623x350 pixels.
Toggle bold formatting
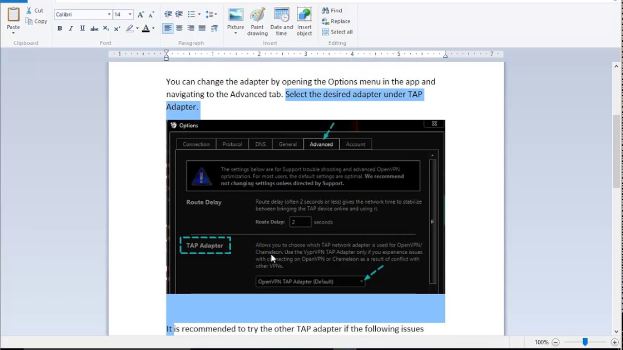pos(59,29)
